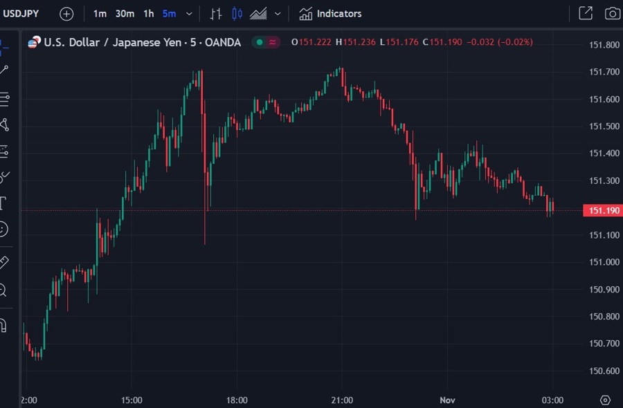623x408 pixels.
Task: Click the red 151.190 current price label
Action: (602, 210)
